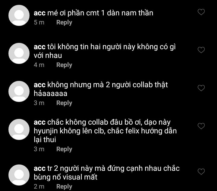The image size is (217, 191).
Task: Like the 'collab thật hảaaaaaa' comment
Action: coord(201,88)
